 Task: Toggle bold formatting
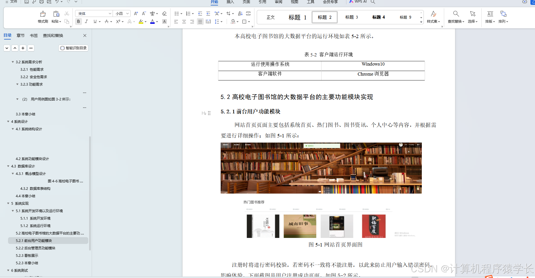pyautogui.click(x=79, y=21)
